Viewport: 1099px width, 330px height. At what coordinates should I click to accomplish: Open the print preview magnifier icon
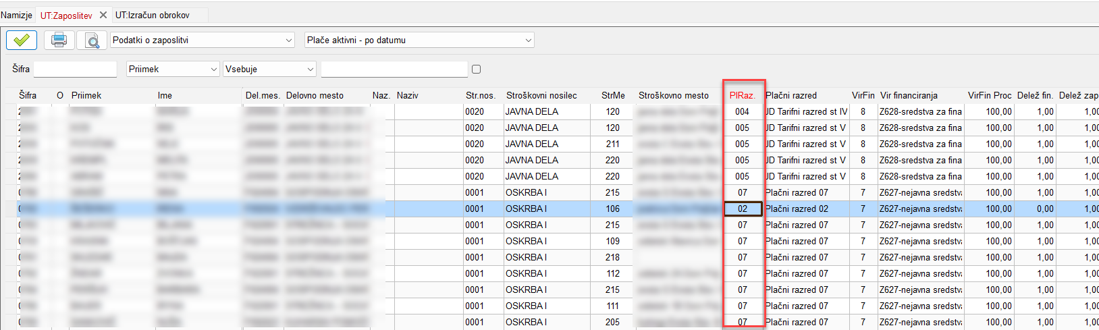[92, 40]
